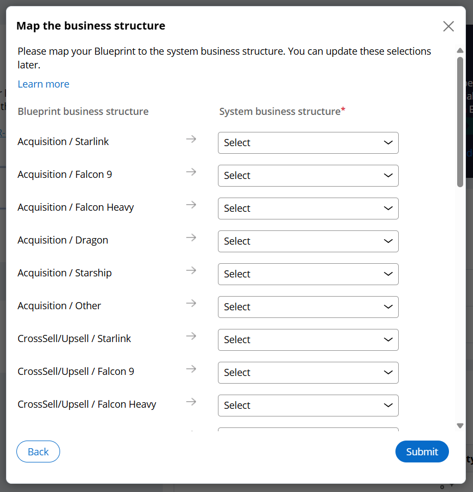Click the 'Acquisition / Falcon 9' label

[64, 175]
